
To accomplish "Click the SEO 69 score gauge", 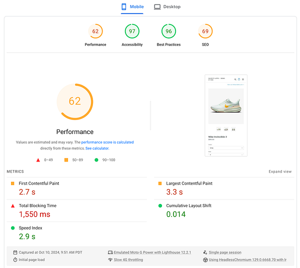I will [x=205, y=31].
